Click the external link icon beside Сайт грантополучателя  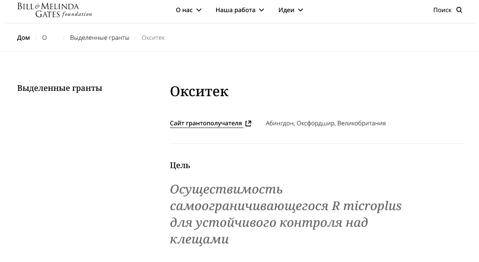[x=248, y=123]
